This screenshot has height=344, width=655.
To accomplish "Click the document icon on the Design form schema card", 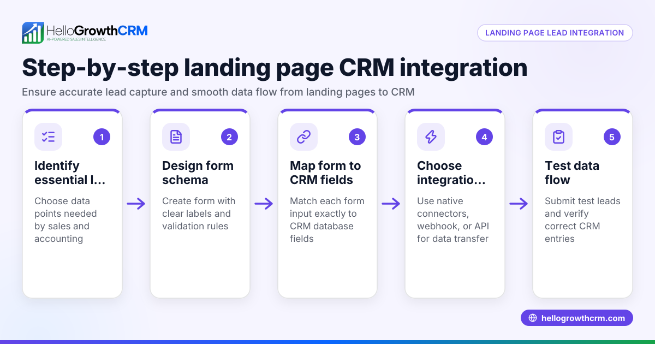I will click(x=176, y=137).
